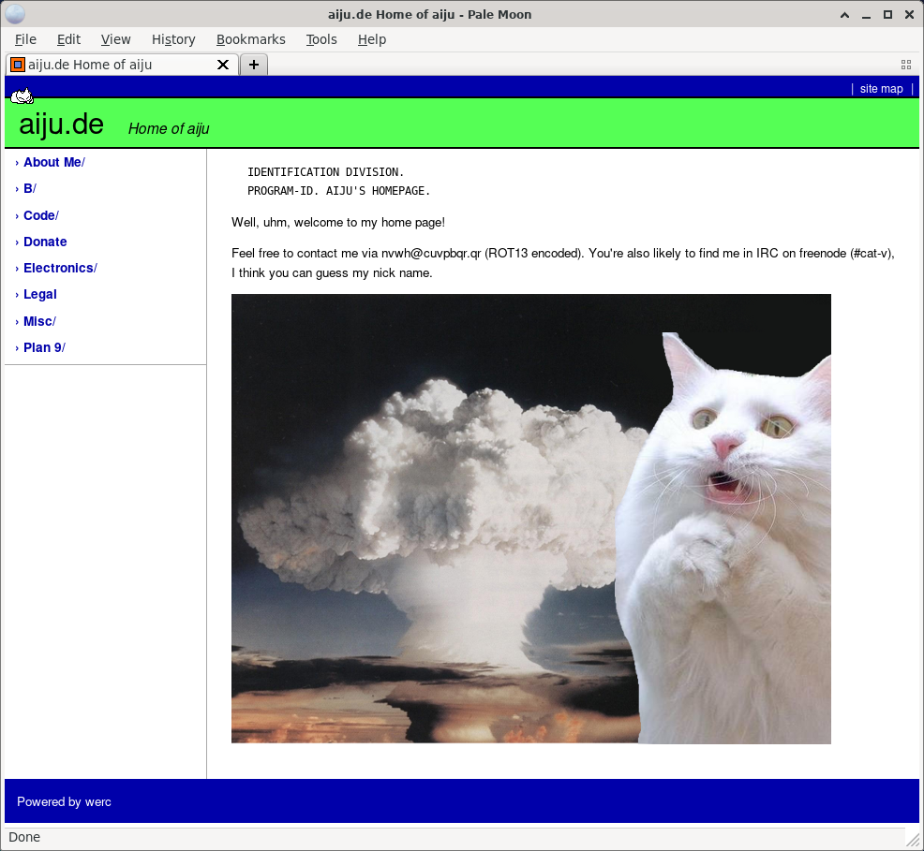Click the werc link in footer
This screenshot has height=851, width=924.
[x=98, y=801]
